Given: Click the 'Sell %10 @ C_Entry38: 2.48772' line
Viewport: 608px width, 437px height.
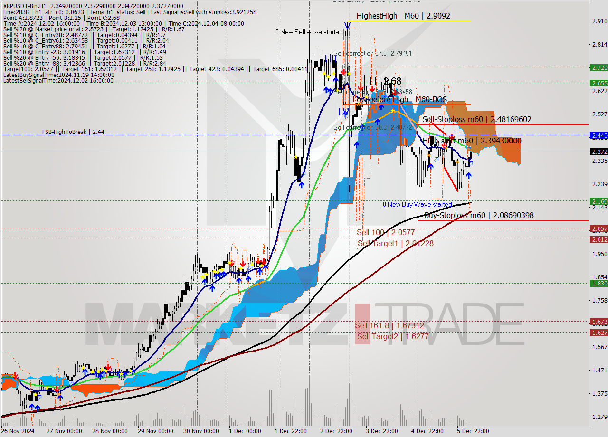Looking at the screenshot, I should 84,35.
